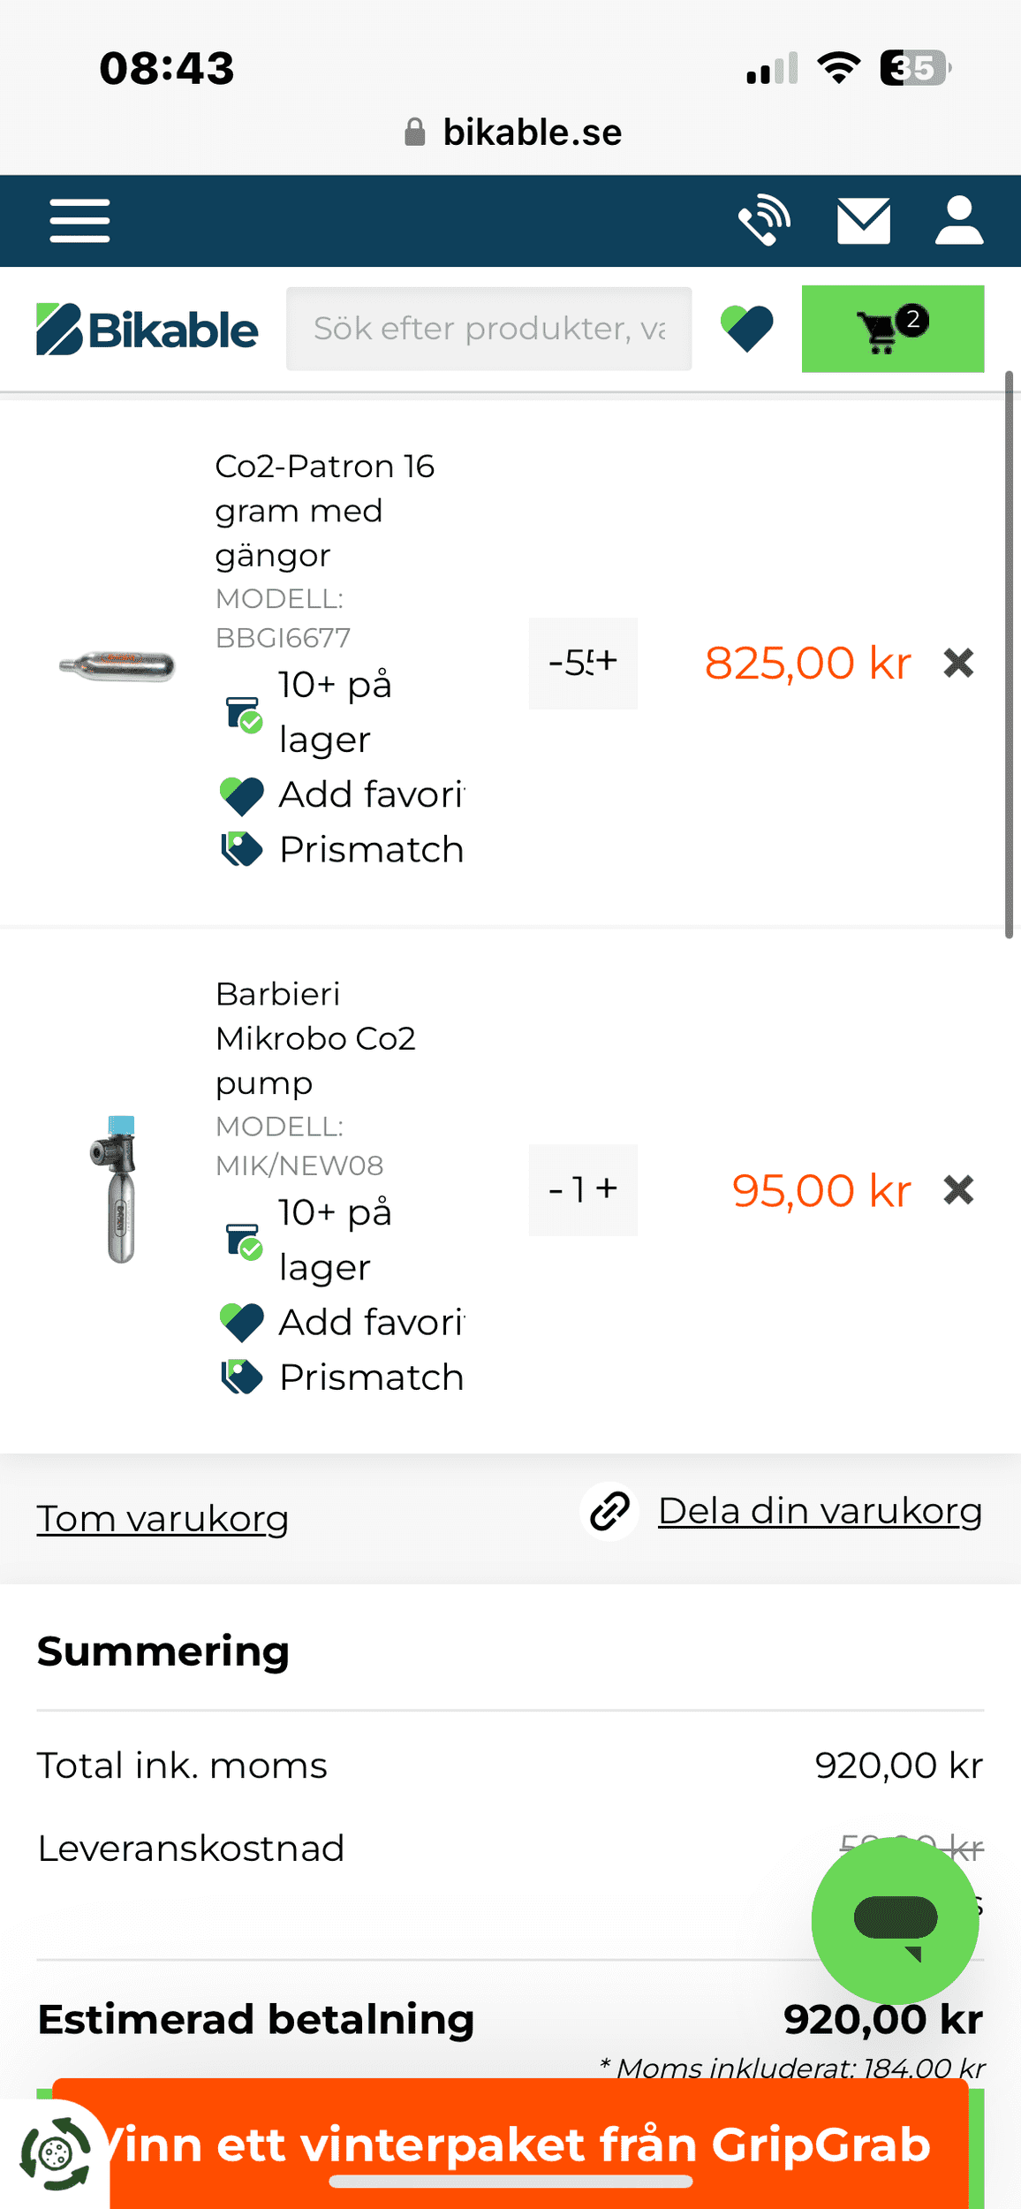Open favorites heart icon in header

pos(747,329)
